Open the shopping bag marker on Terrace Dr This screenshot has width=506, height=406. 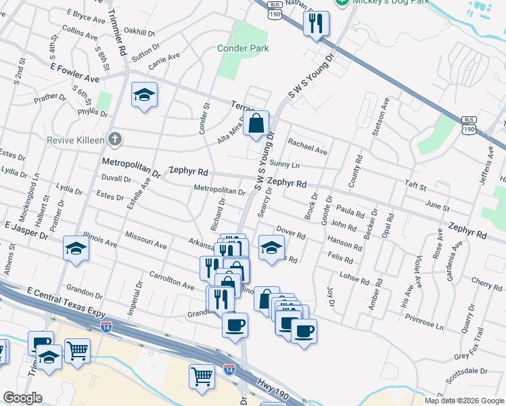coord(256,126)
